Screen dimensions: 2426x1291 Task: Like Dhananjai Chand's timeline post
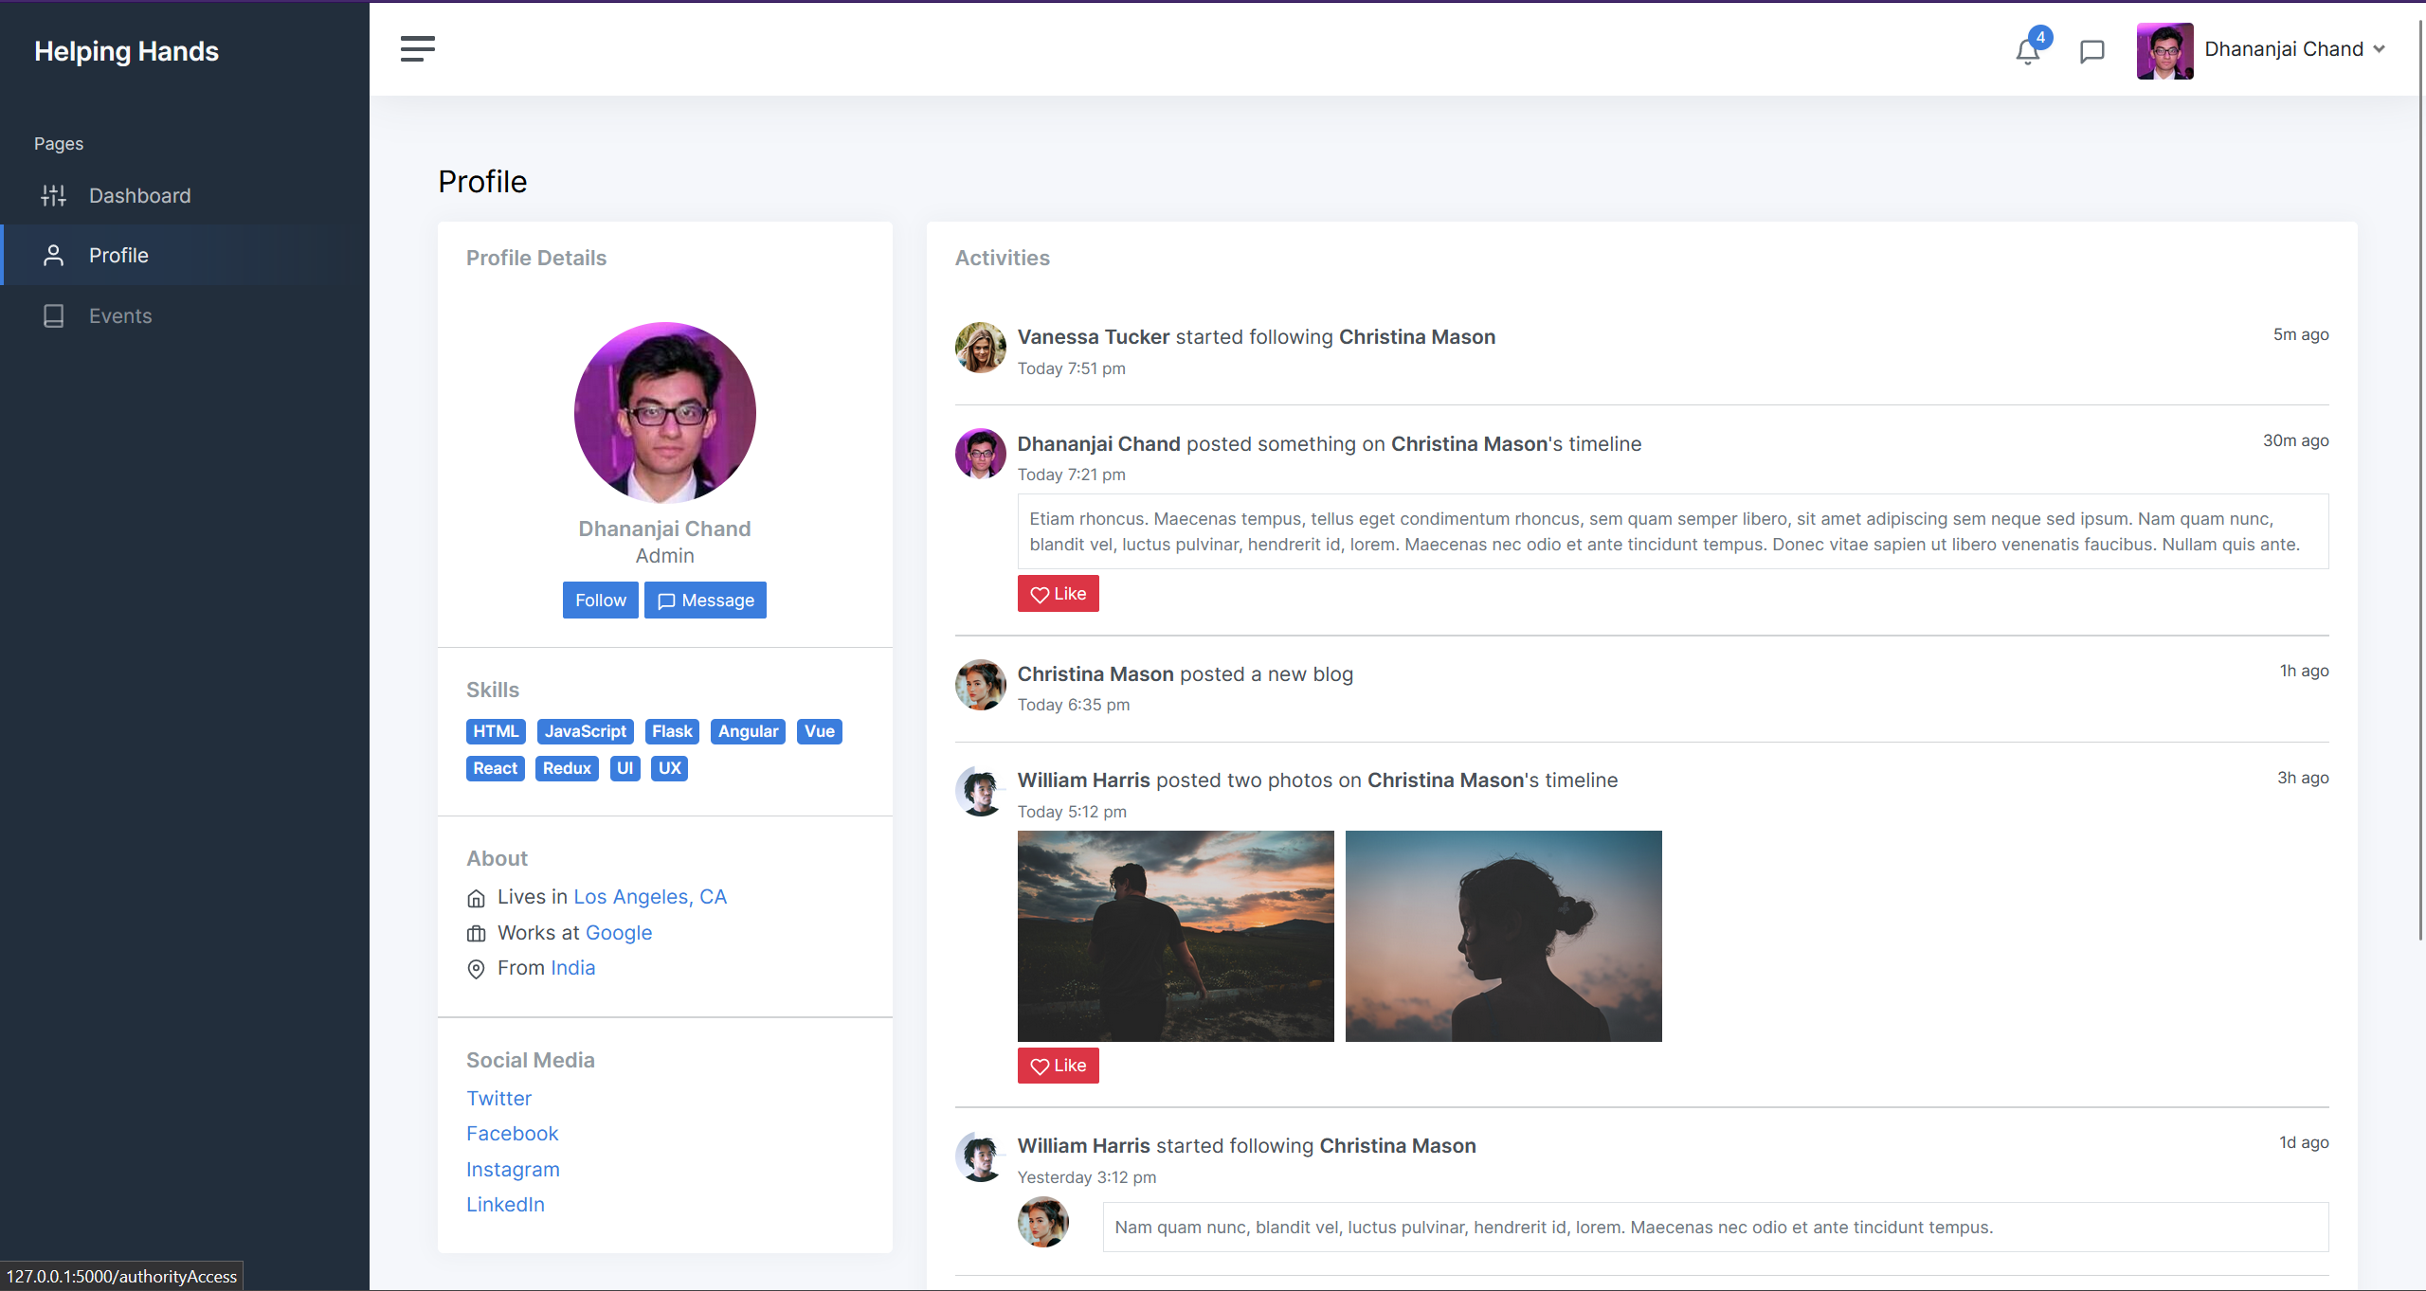pyautogui.click(x=1058, y=594)
